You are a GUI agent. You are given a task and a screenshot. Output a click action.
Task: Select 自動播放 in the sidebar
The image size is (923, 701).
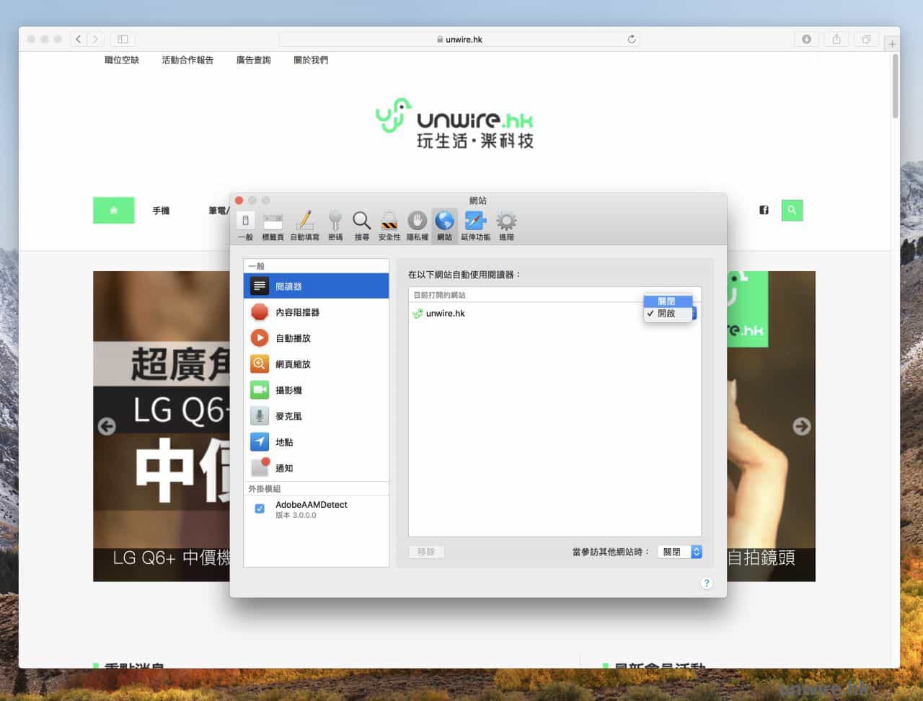pyautogui.click(x=293, y=338)
